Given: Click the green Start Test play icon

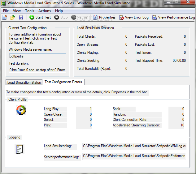Looking at the screenshot, I should [32, 17].
